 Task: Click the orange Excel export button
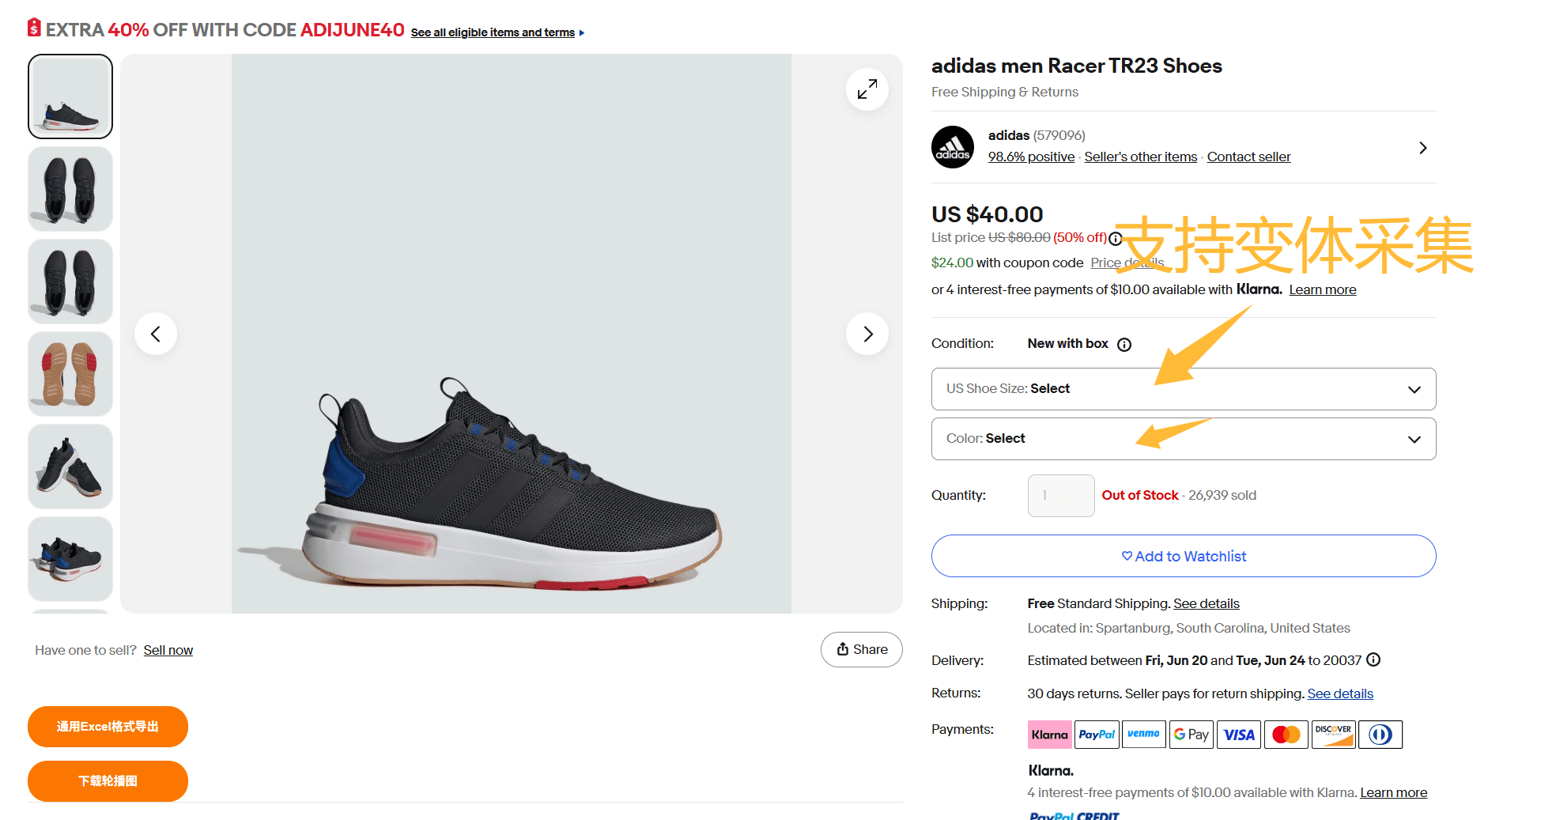pos(108,726)
